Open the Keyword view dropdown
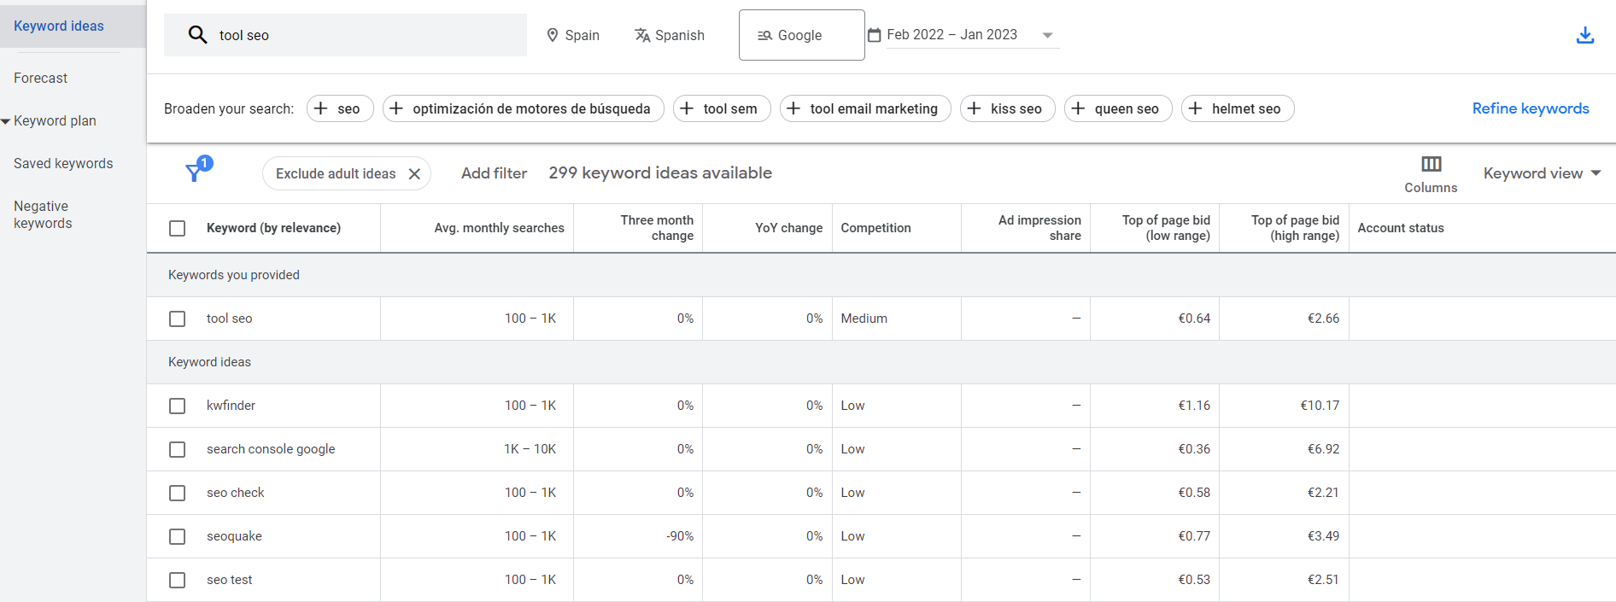Image resolution: width=1616 pixels, height=602 pixels. (1542, 173)
